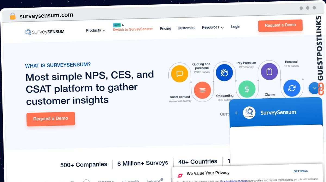This screenshot has height=182, width=326.
Task: Go to the Pricing page
Action: click(x=165, y=28)
